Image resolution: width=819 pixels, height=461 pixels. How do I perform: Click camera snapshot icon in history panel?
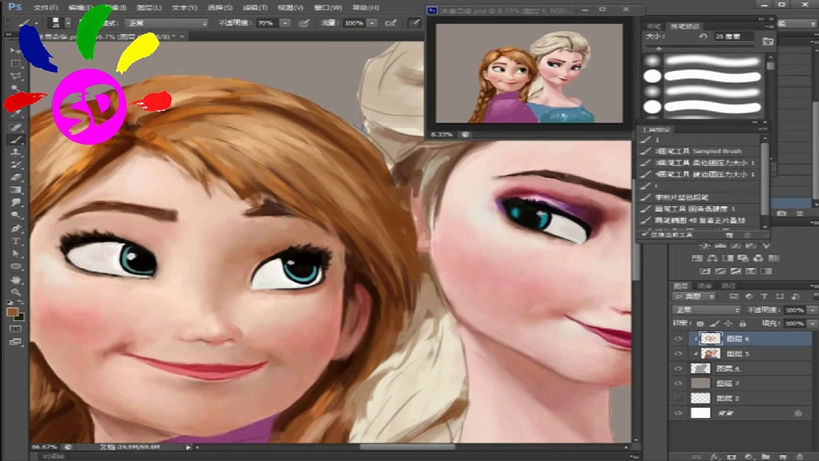[x=781, y=213]
